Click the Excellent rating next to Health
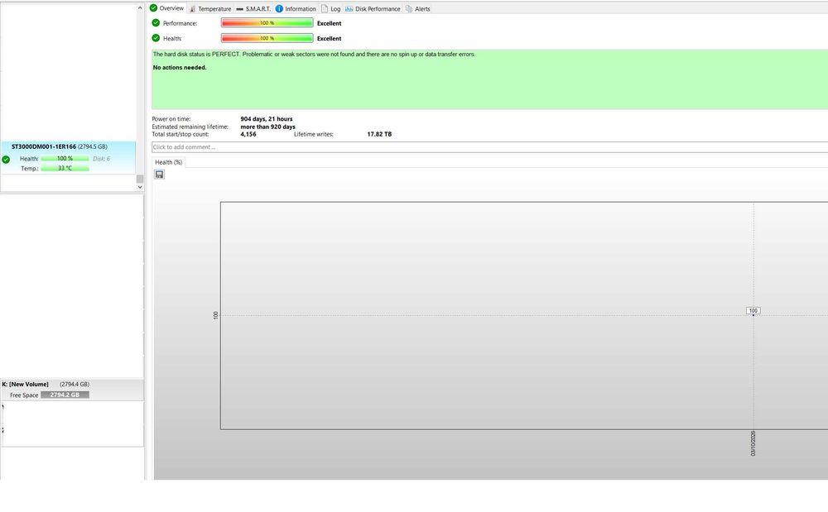Viewport: 828px width, 512px height. tap(329, 39)
